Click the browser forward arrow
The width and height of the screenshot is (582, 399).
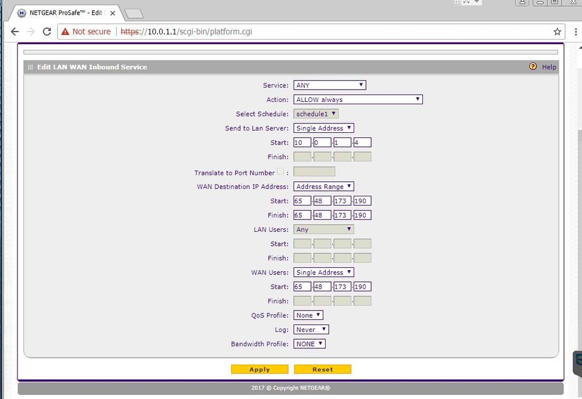(31, 31)
